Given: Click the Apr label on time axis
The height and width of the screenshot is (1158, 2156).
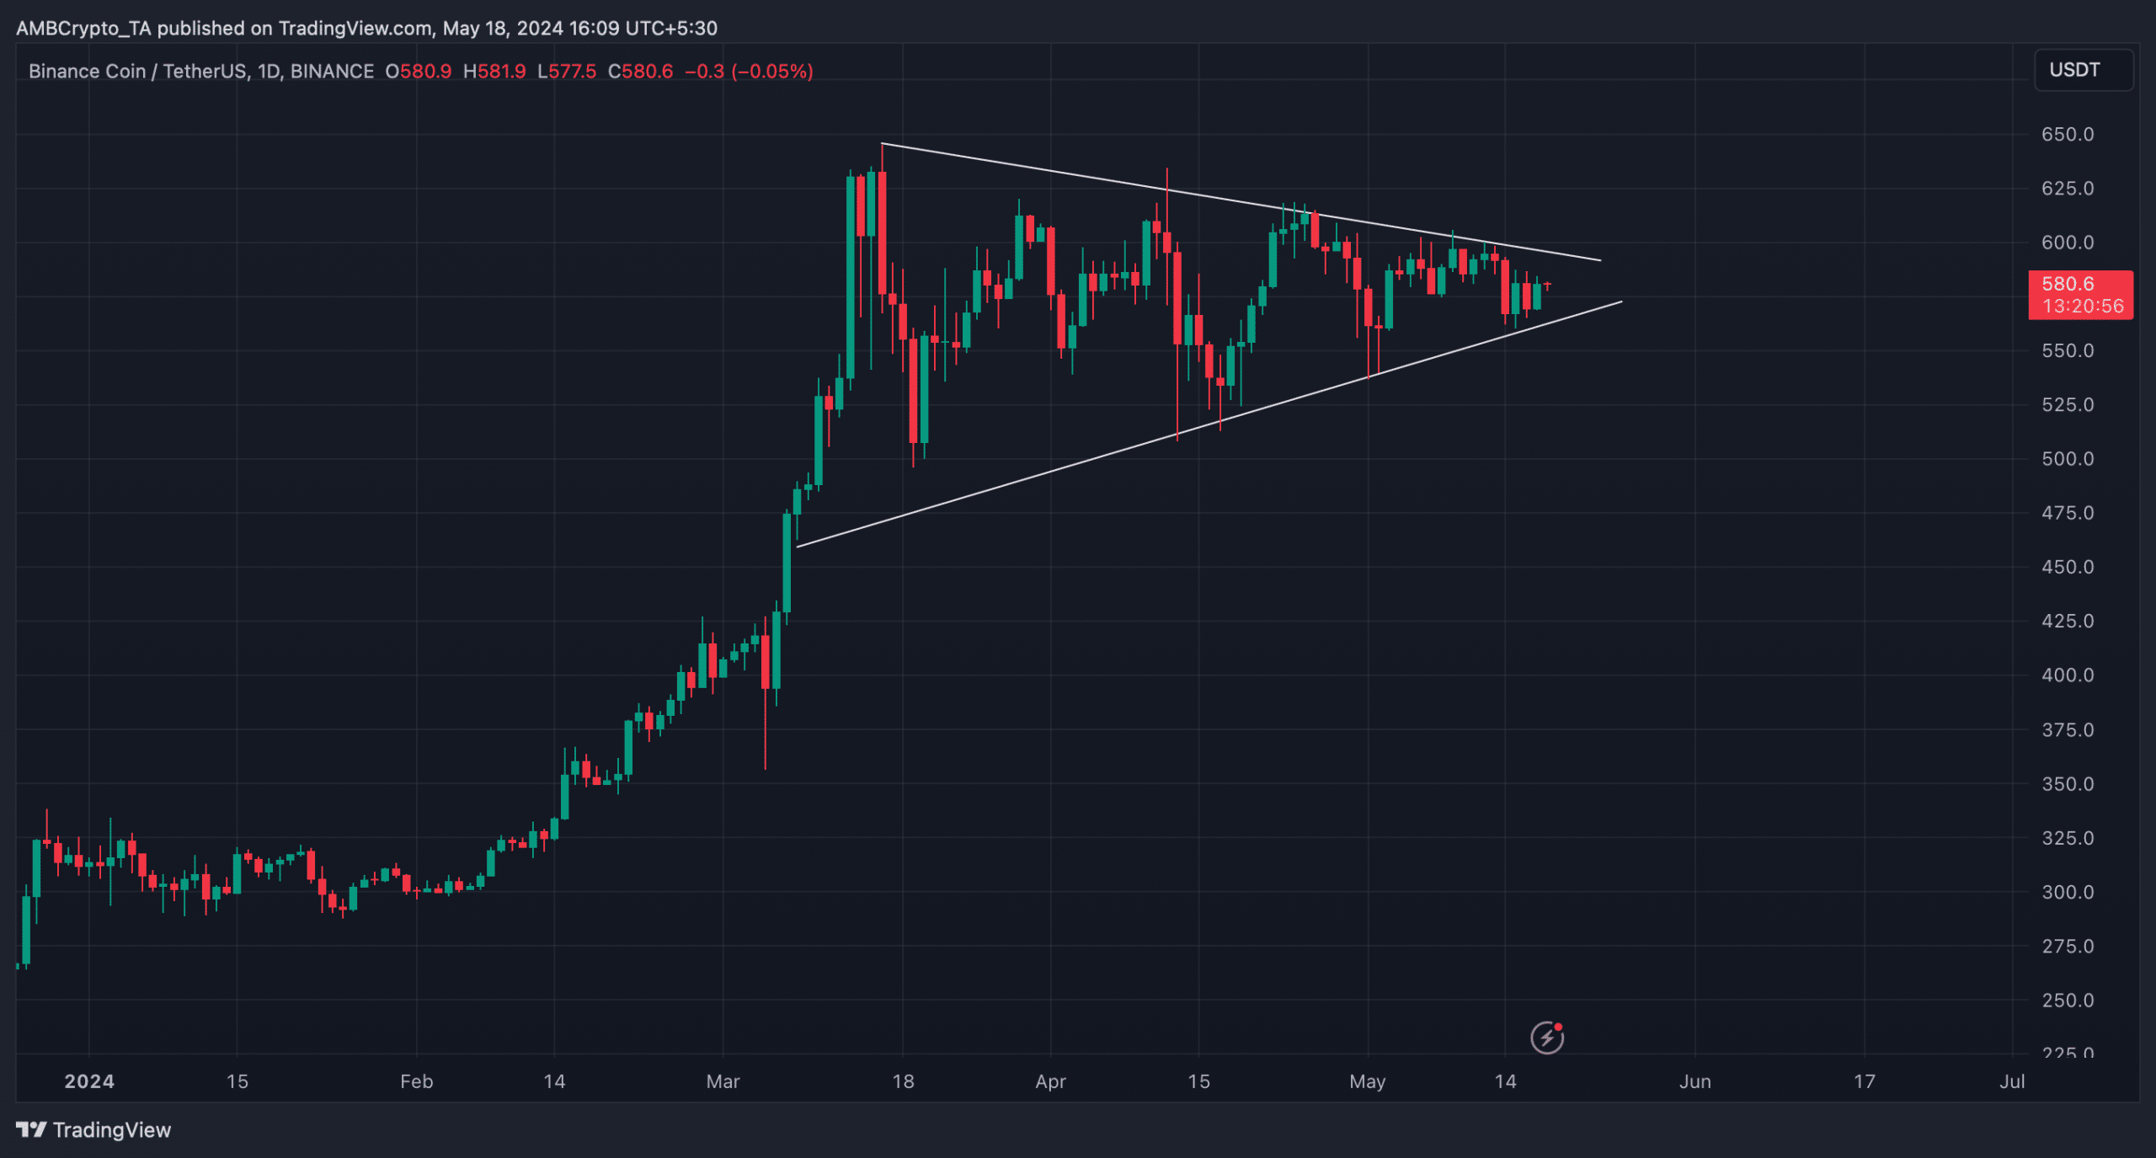Looking at the screenshot, I should (1050, 1081).
